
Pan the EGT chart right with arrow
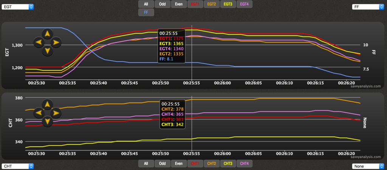click(56, 42)
